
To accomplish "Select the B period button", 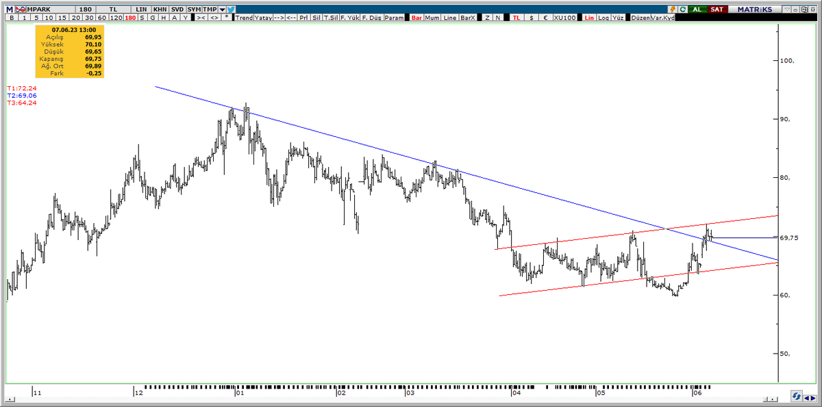I will (x=12, y=18).
